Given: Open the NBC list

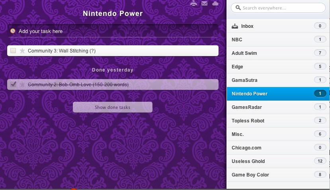Looking at the screenshot, I should pyautogui.click(x=278, y=39).
